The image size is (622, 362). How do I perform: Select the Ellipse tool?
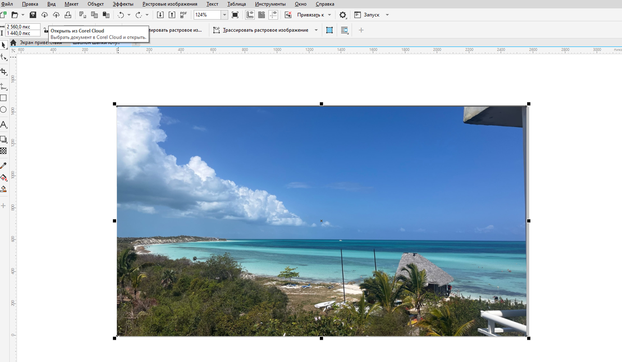[3, 110]
